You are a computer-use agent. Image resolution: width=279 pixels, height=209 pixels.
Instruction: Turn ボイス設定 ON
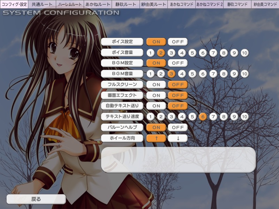pyautogui.click(x=156, y=42)
